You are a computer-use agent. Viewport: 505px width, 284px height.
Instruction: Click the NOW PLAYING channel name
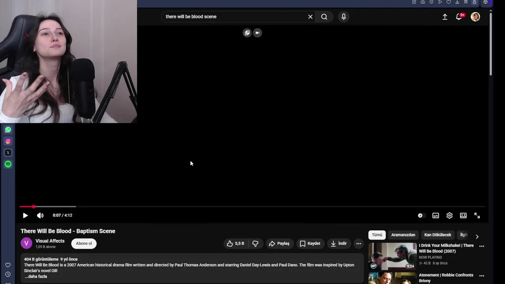click(430, 257)
